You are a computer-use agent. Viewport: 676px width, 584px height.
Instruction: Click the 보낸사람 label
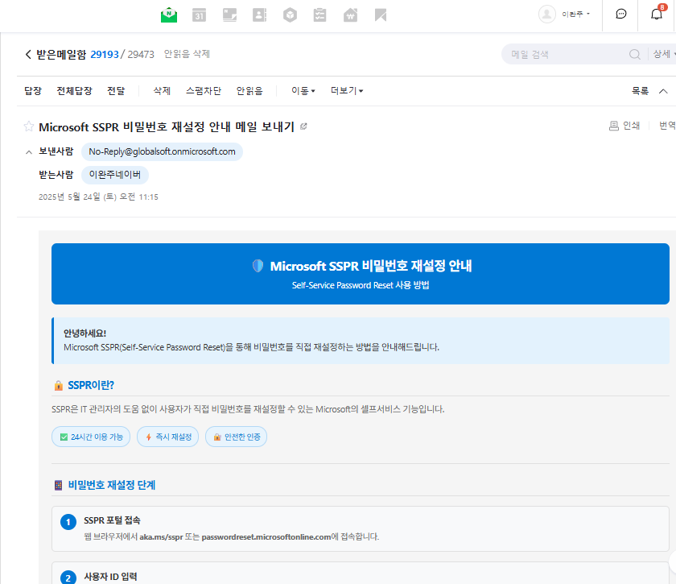(x=56, y=151)
